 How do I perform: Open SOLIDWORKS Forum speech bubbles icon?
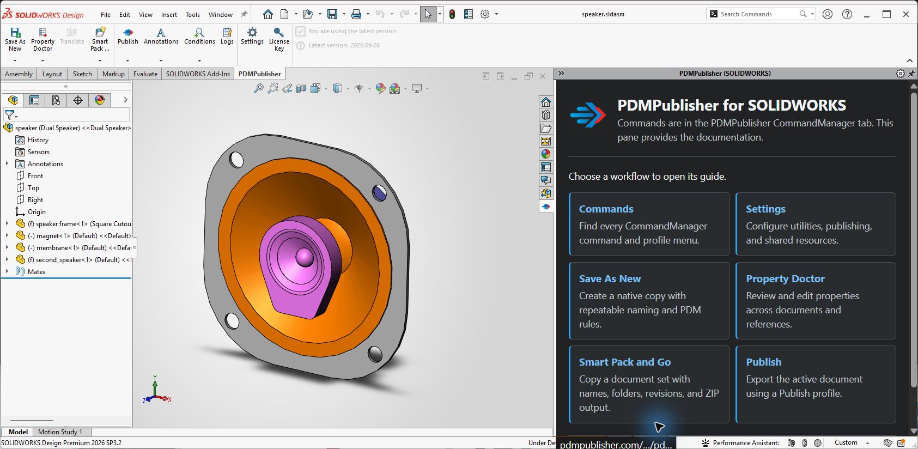546,180
